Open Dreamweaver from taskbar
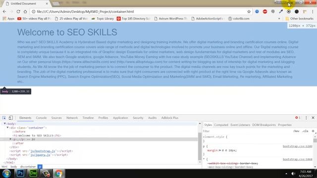This screenshot has height=178, width=317. click(x=33, y=174)
